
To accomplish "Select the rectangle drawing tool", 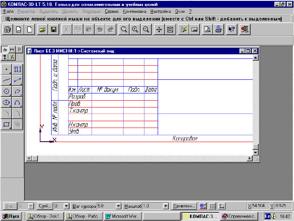I will tap(6, 124).
